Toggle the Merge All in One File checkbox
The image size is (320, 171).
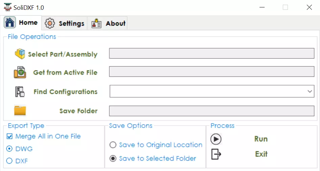click(9, 136)
